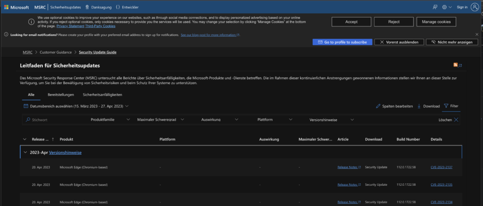
Task: Click Maximaler Schweregrad column header
Action: [x=316, y=139]
